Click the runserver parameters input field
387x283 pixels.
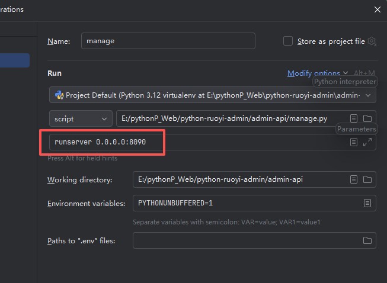(196, 142)
